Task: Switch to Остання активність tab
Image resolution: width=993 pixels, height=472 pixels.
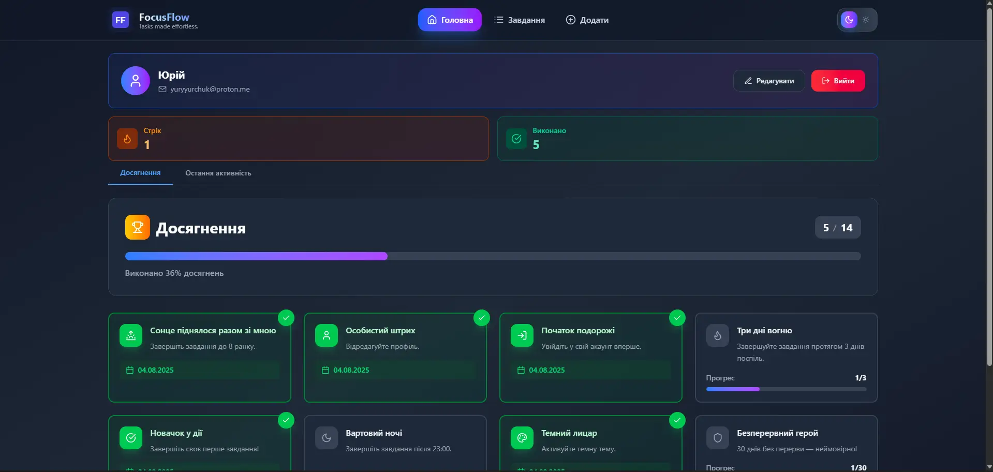Action: pos(218,173)
